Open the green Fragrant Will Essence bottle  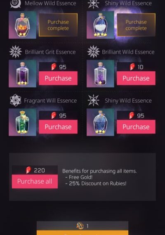pos(23,122)
